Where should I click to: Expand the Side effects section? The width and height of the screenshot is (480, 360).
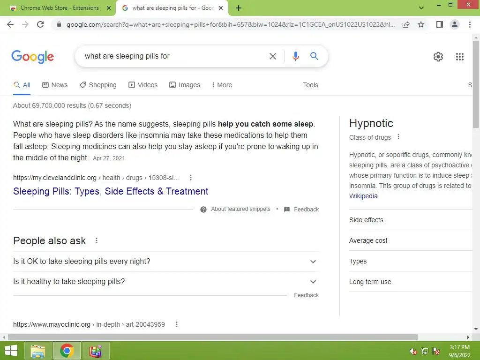tap(411, 220)
